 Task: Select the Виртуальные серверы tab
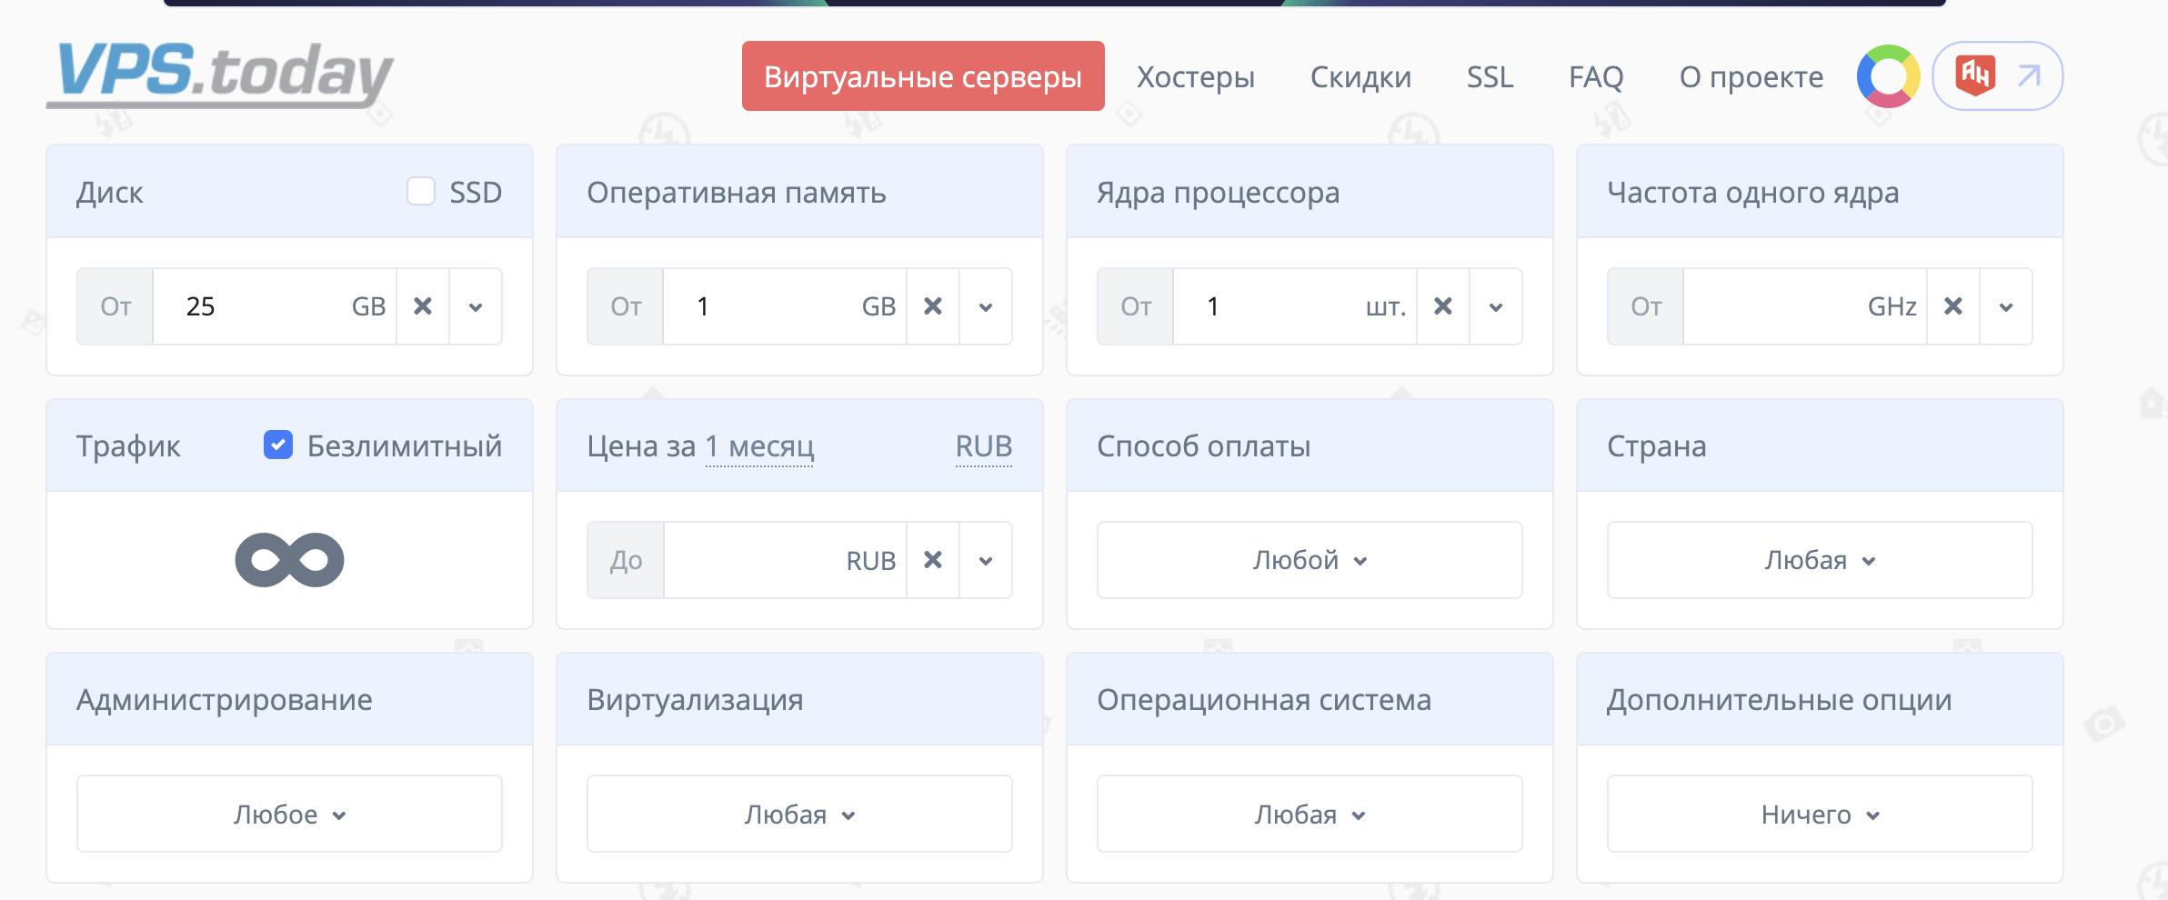923,76
